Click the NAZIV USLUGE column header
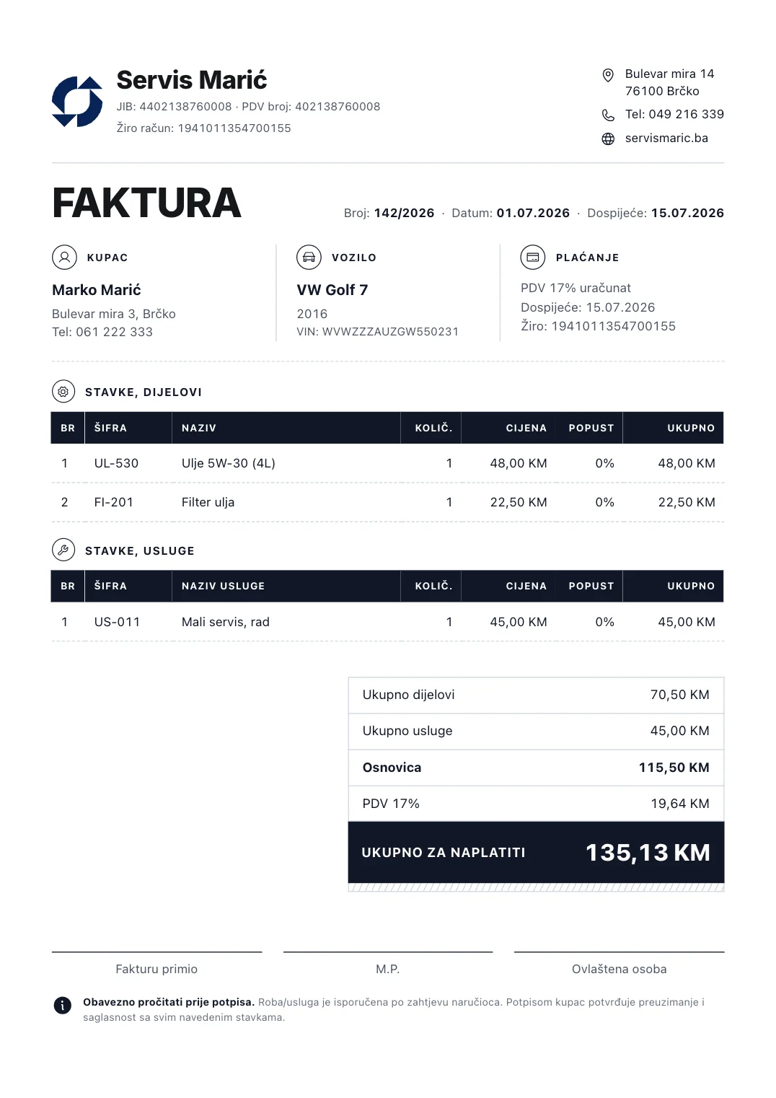 223,586
